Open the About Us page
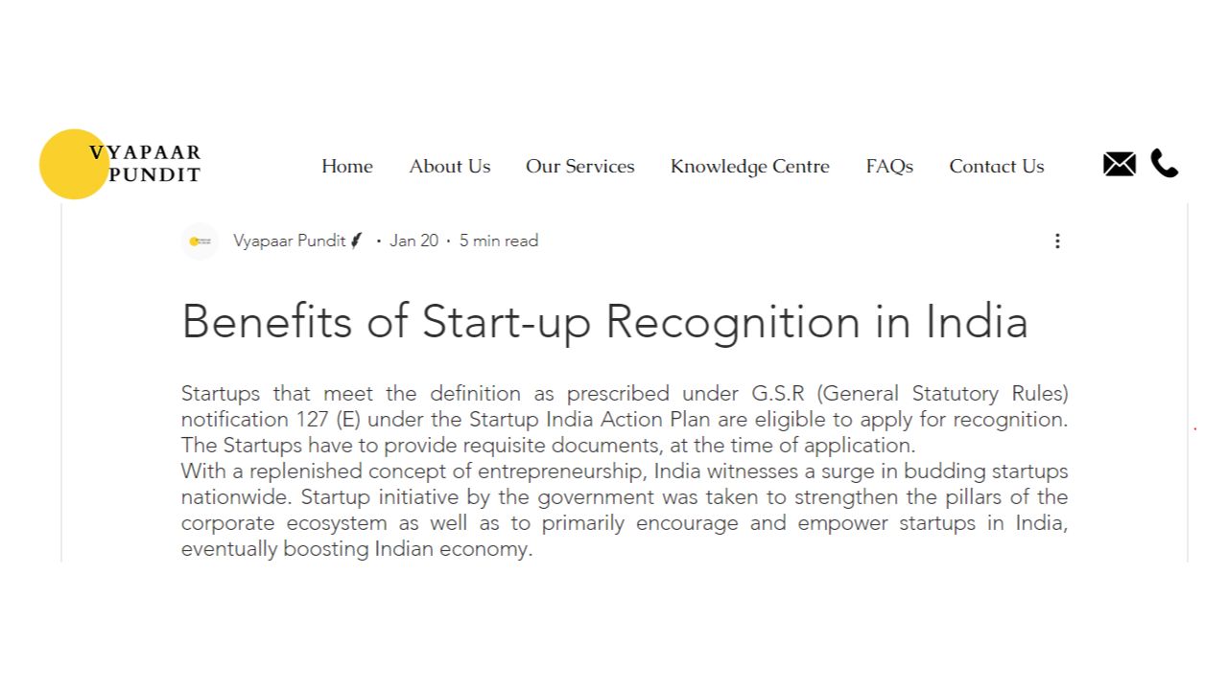 tap(450, 166)
